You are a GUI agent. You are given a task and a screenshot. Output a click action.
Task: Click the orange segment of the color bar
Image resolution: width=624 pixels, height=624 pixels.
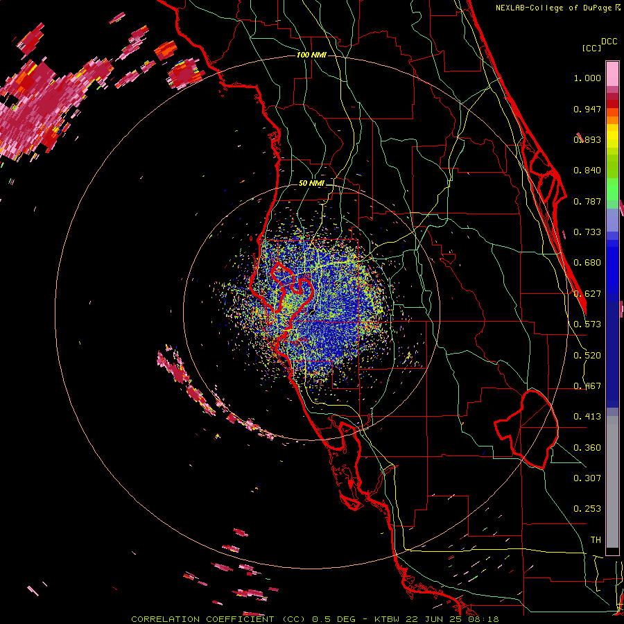click(612, 116)
